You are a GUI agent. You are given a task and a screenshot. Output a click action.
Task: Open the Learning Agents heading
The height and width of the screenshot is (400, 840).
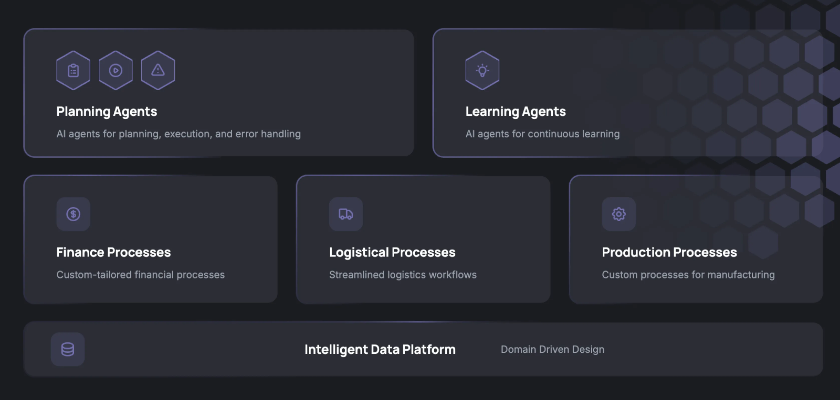515,111
